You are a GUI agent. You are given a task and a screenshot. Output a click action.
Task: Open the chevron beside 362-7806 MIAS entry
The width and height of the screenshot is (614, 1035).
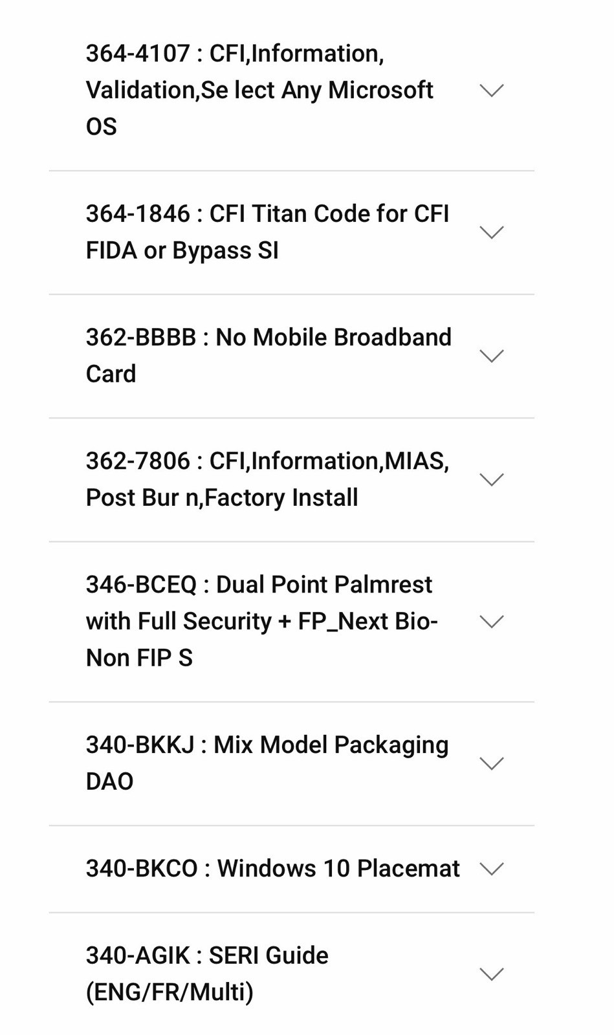[x=492, y=479]
